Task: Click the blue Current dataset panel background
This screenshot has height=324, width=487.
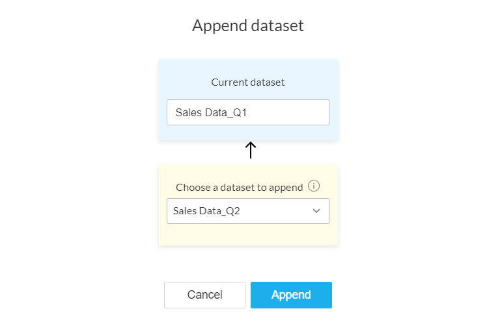Action: pyautogui.click(x=182, y=70)
